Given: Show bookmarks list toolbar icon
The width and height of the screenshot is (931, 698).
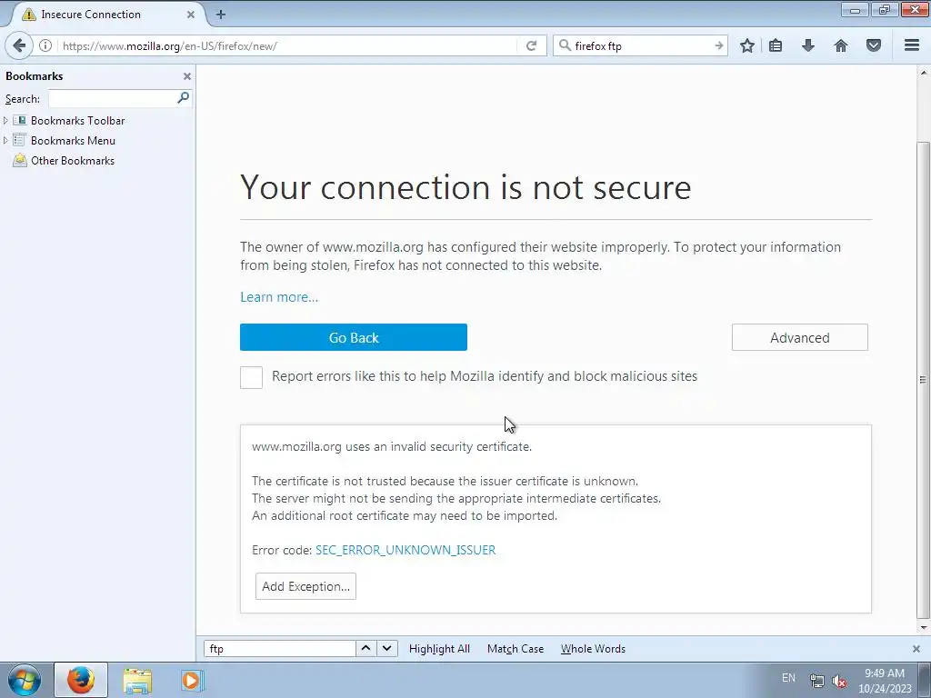Looking at the screenshot, I should coord(776,45).
